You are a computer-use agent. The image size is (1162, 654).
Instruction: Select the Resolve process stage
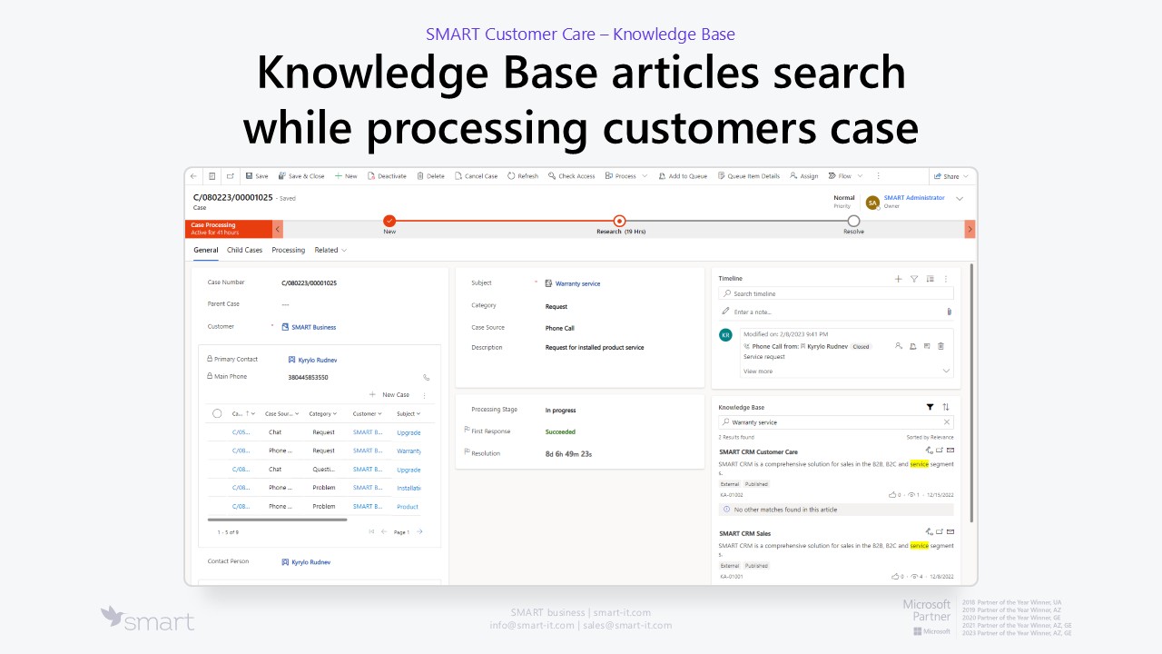(853, 221)
